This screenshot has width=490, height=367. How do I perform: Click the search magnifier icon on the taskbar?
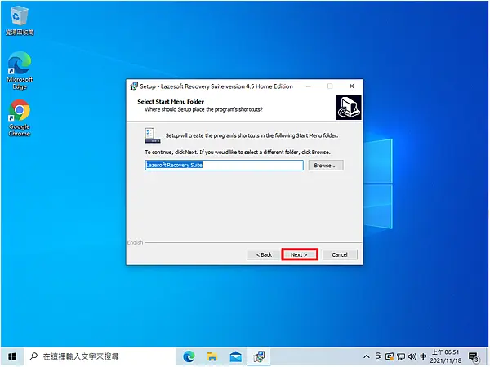click(33, 356)
